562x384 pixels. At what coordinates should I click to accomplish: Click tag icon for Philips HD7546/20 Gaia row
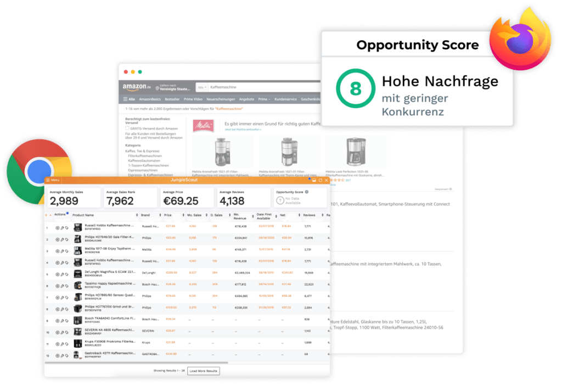66,240
